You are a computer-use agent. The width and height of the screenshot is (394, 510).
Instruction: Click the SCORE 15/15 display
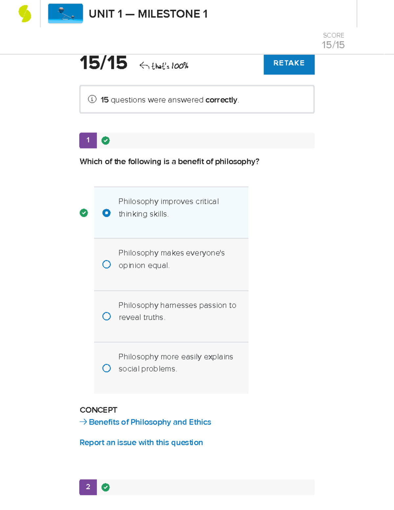pyautogui.click(x=333, y=40)
